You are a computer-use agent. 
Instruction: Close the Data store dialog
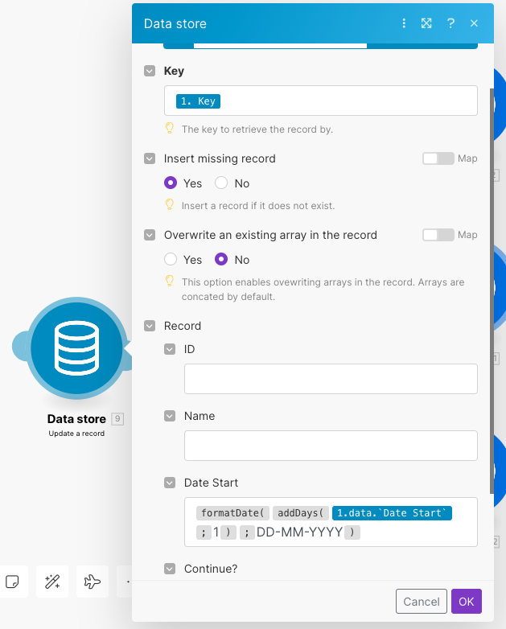click(474, 23)
